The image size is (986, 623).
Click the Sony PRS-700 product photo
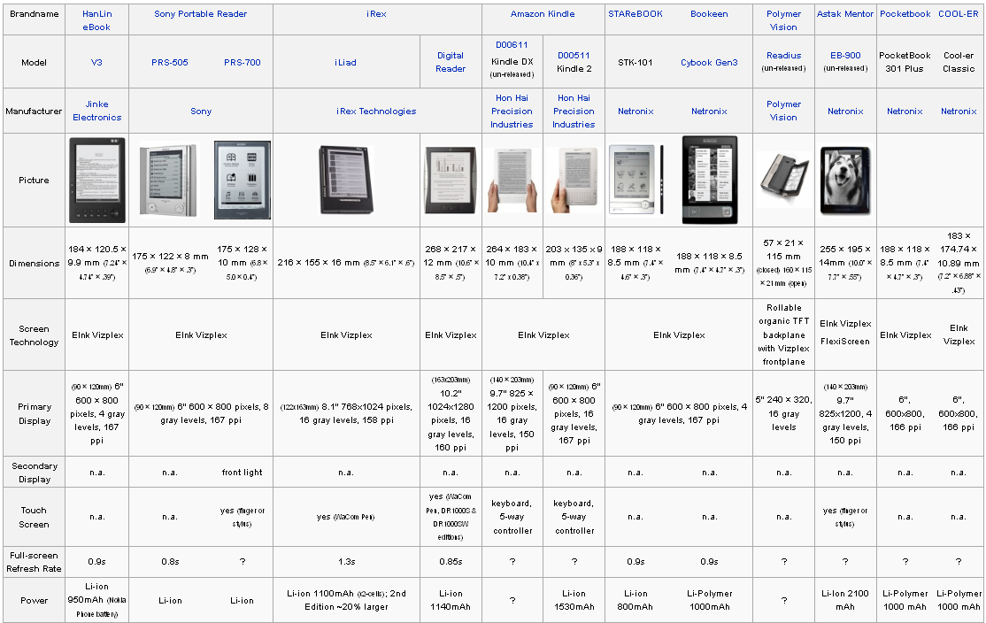point(243,181)
